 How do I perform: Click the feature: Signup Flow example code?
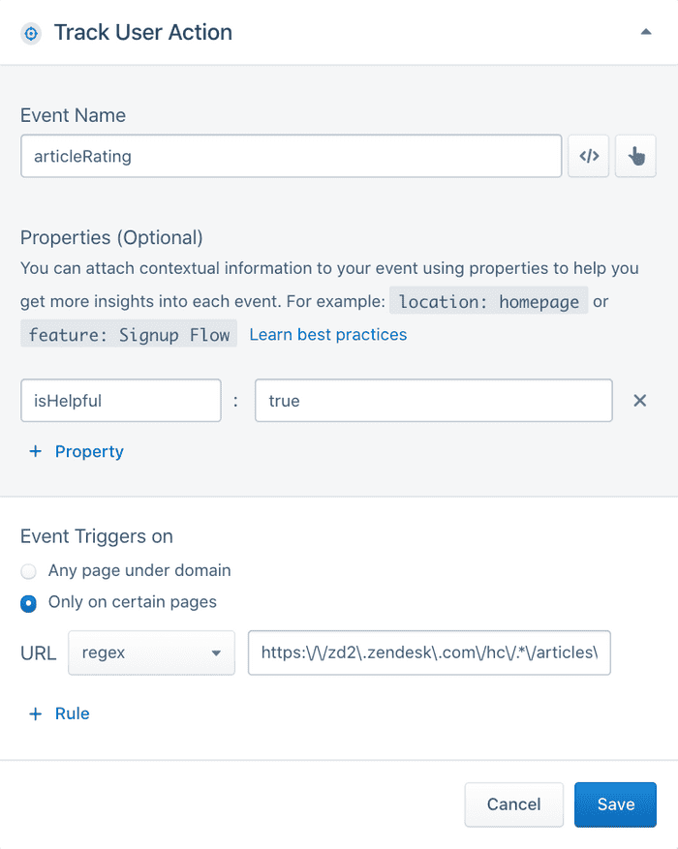(129, 334)
